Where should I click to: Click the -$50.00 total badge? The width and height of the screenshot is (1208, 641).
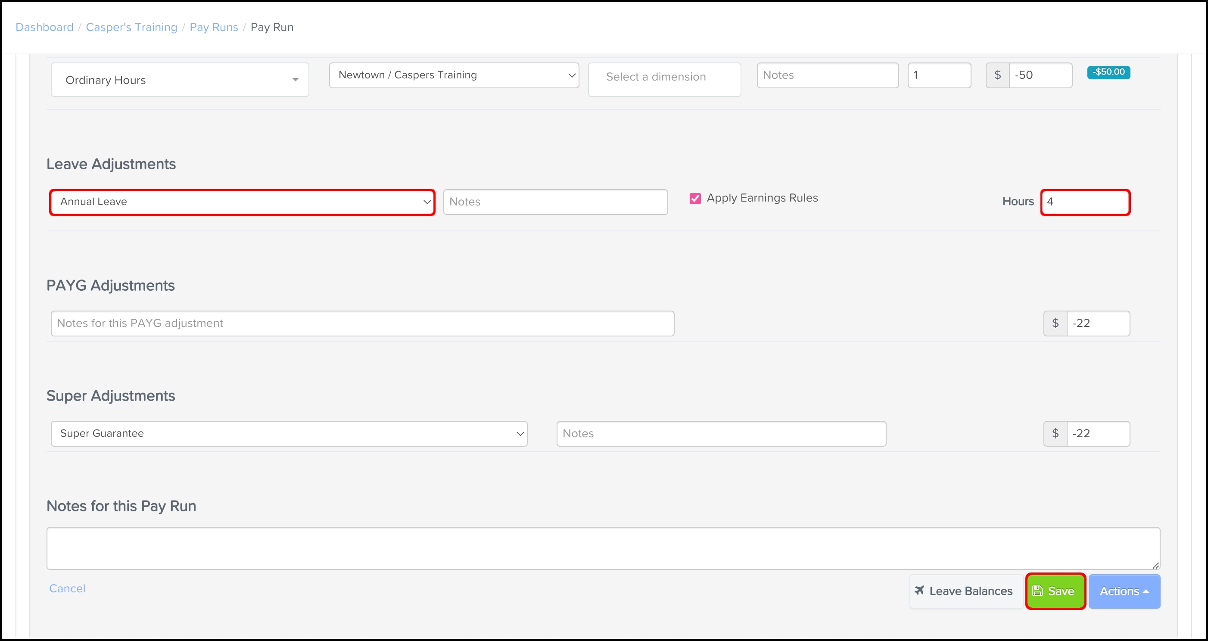1108,72
